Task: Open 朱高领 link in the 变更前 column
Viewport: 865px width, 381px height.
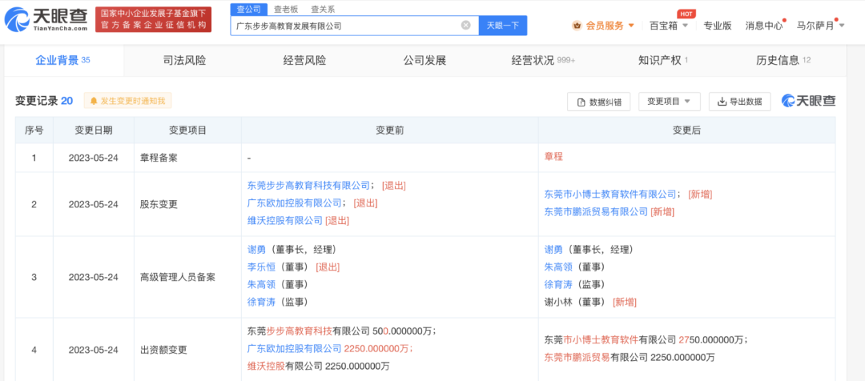Action: 262,284
